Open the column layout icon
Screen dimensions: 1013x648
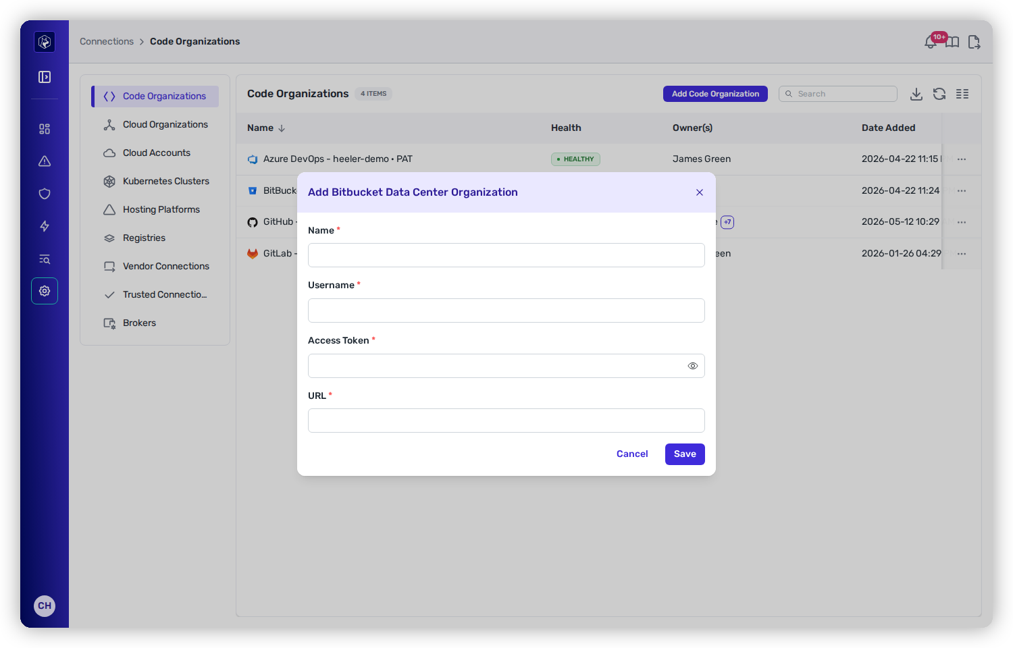[x=962, y=94]
